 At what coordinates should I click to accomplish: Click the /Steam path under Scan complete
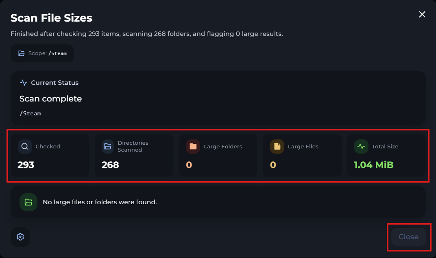[x=30, y=113]
